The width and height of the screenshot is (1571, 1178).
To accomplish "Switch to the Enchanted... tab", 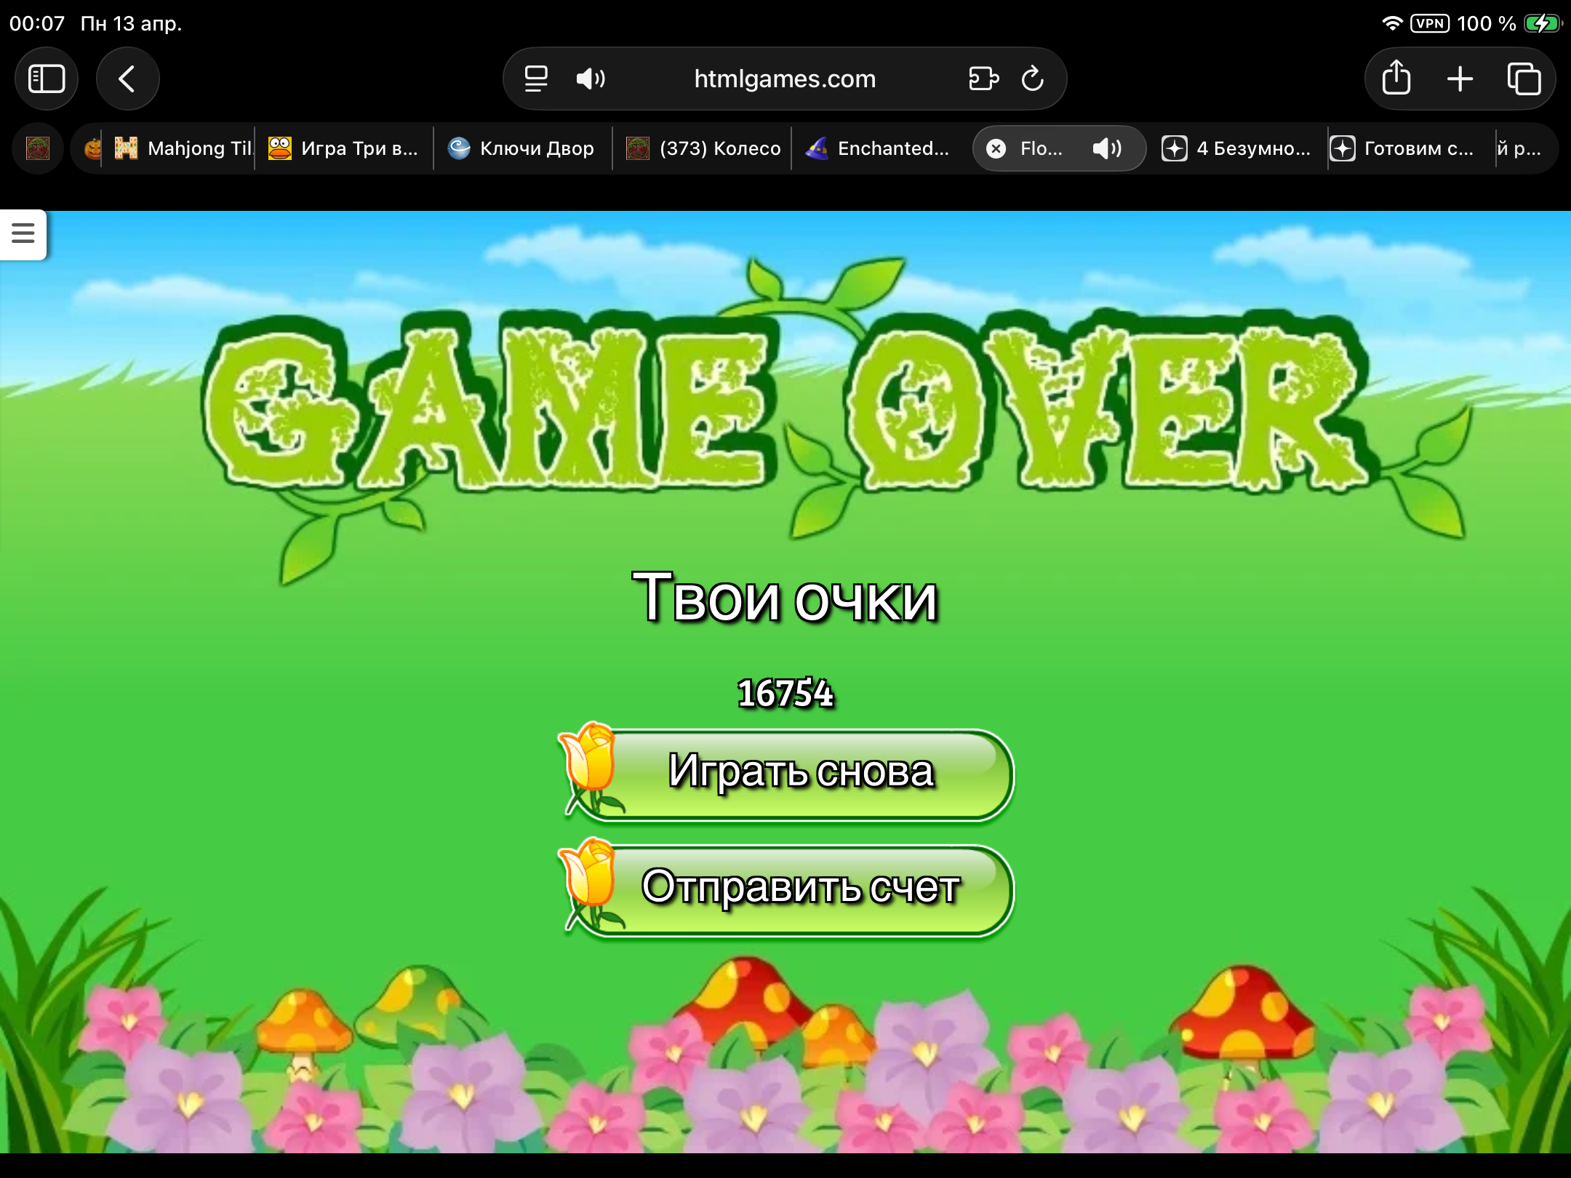I will (x=880, y=148).
